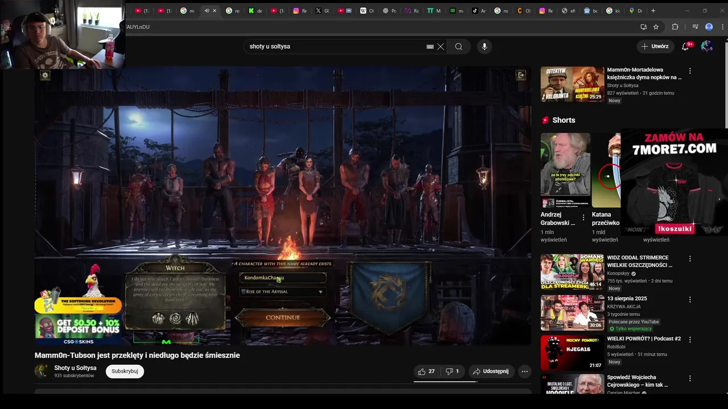This screenshot has width=728, height=409.
Task: Click the gear icon on the video player
Action: point(45,75)
